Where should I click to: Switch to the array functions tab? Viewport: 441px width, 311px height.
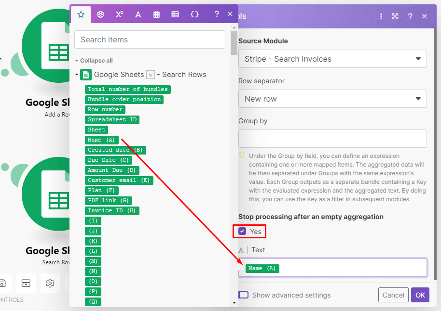pos(175,14)
